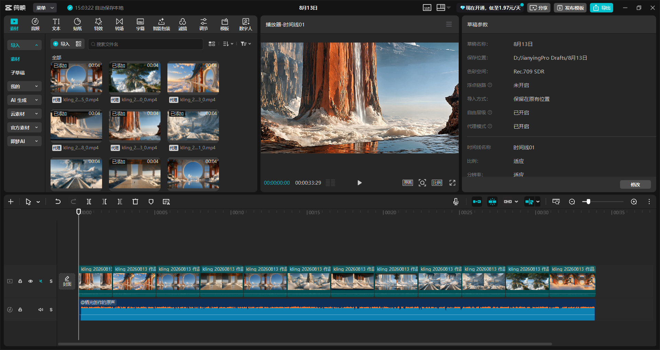Expand the 我的 sidebar section

24,86
